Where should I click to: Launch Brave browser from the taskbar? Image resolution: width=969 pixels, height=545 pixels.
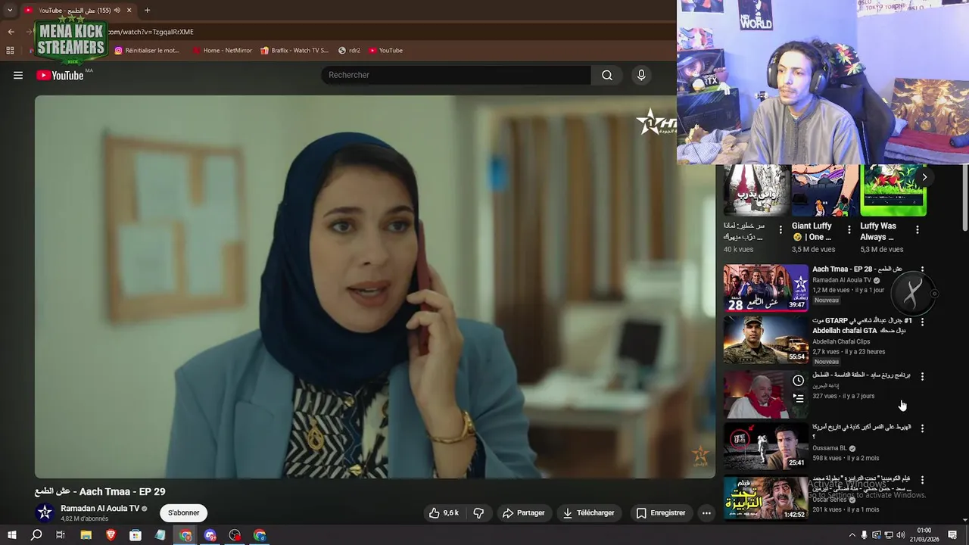tap(111, 535)
